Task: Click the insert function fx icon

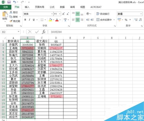Action: pos(44,32)
